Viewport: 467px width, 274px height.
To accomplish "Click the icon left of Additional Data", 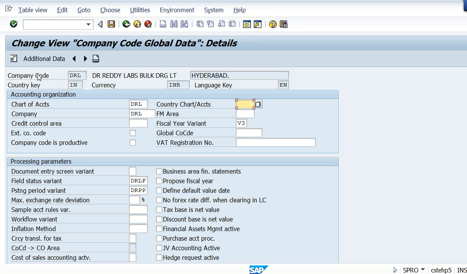I will pos(14,59).
